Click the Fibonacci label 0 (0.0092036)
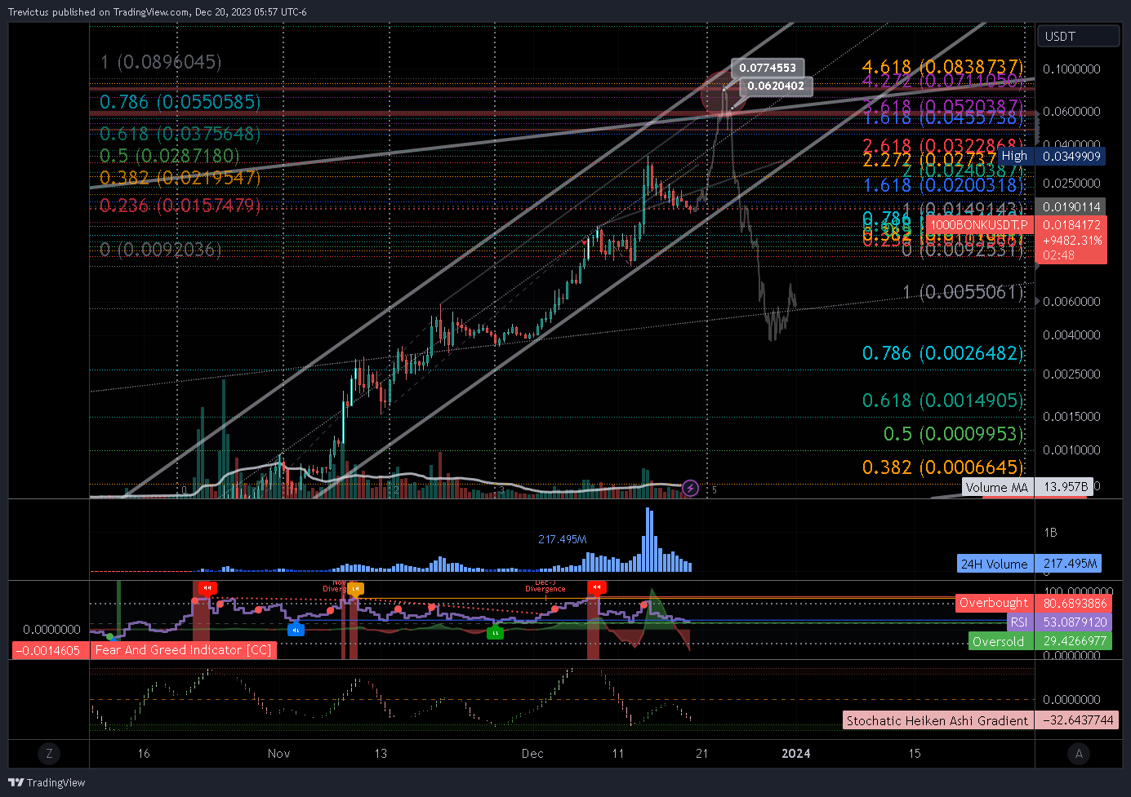The image size is (1131, 797). [160, 250]
